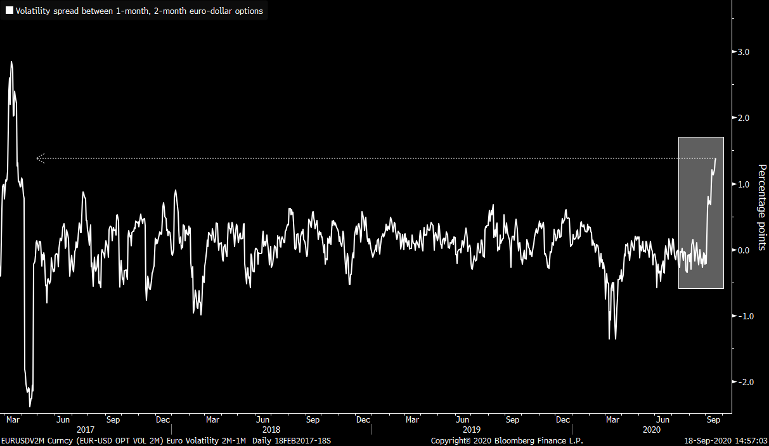The image size is (769, 446).
Task: Select the 'Euro Volatility 2M-1M' footer text
Action: click(x=207, y=440)
